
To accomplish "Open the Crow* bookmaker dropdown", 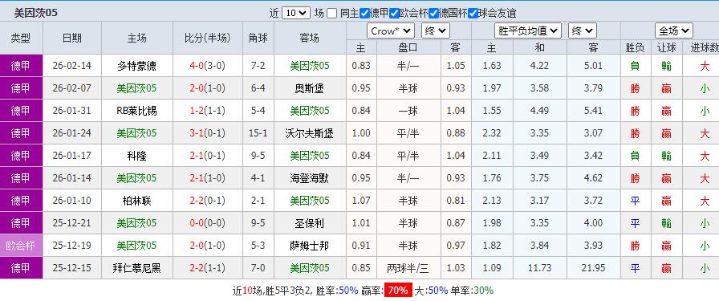I will [391, 31].
